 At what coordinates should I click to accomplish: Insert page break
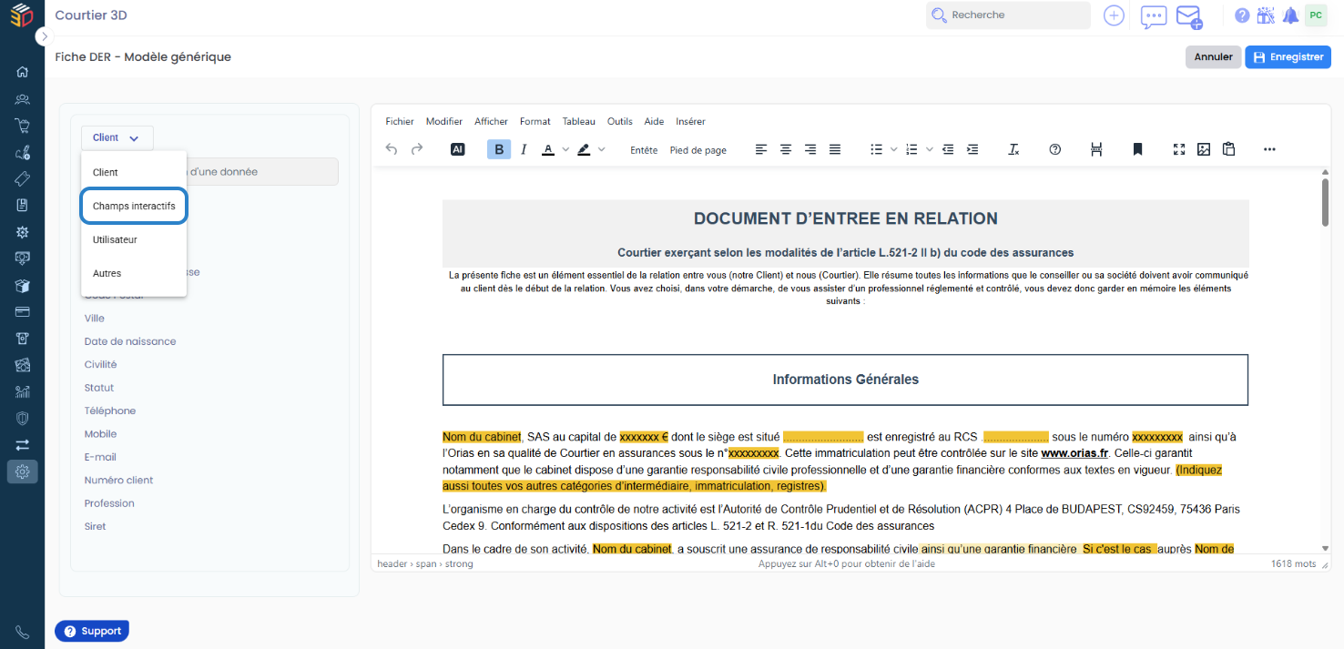pos(1096,149)
